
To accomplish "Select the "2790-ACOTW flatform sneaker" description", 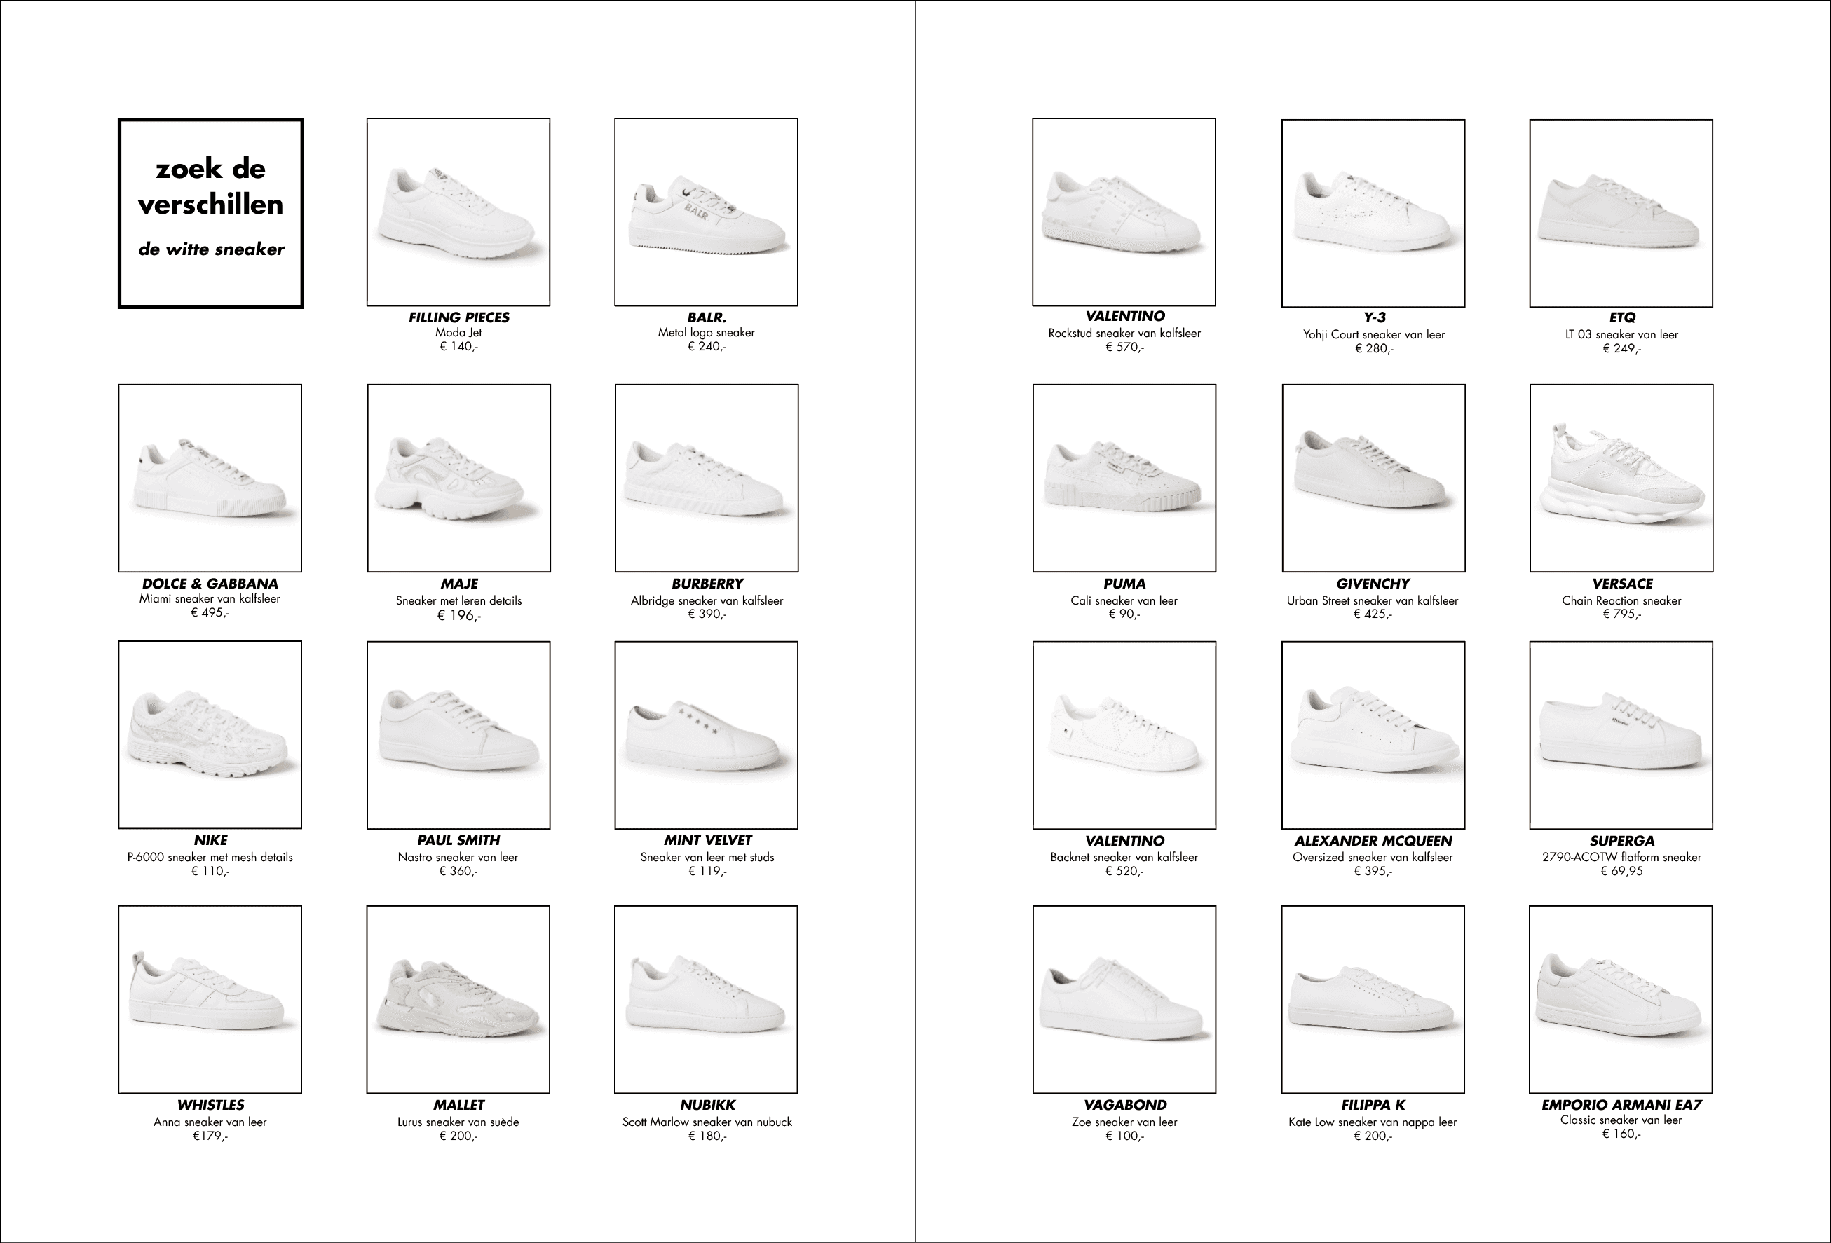I will coord(1621,857).
